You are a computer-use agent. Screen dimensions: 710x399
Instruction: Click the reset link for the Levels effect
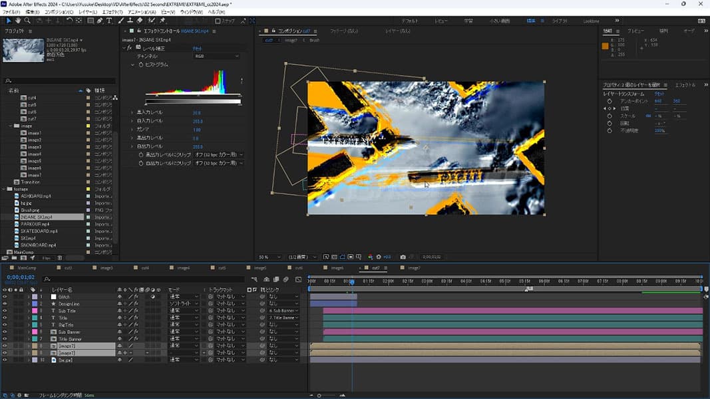click(198, 49)
